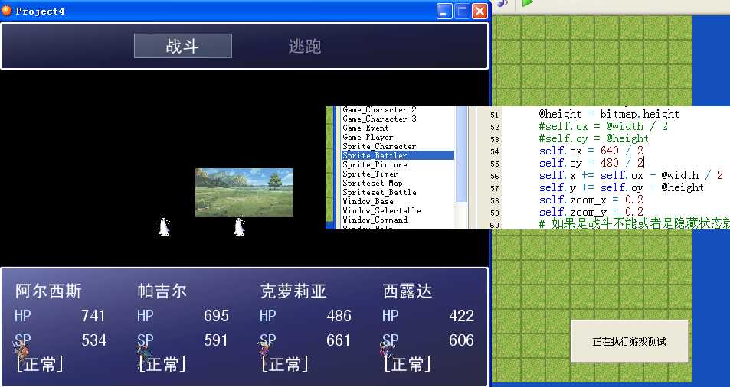Click the grassland battleback thumbnail

coord(244,192)
